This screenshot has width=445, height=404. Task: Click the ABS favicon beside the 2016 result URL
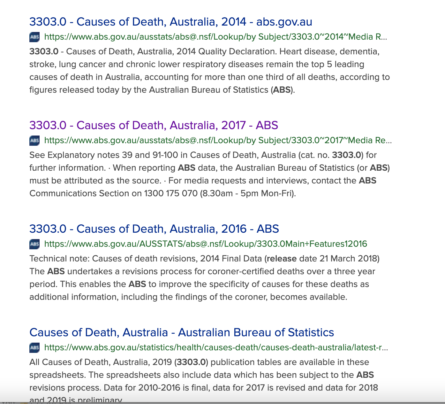[x=34, y=244]
